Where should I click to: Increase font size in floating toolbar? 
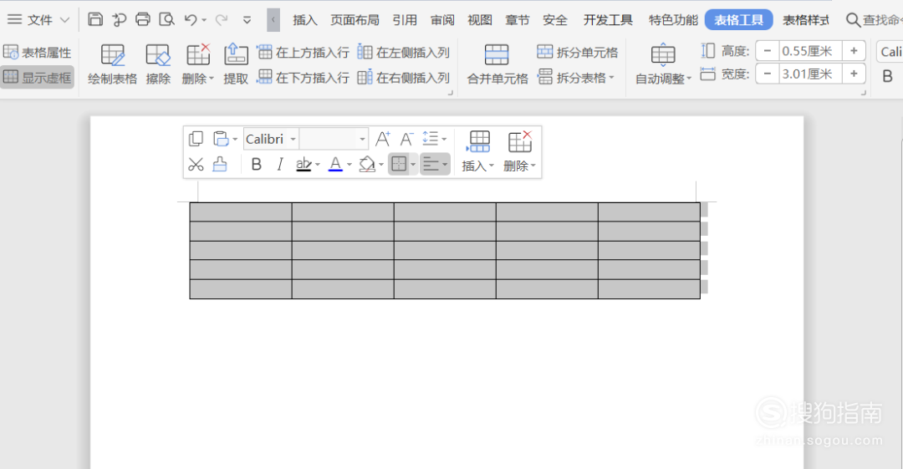383,139
